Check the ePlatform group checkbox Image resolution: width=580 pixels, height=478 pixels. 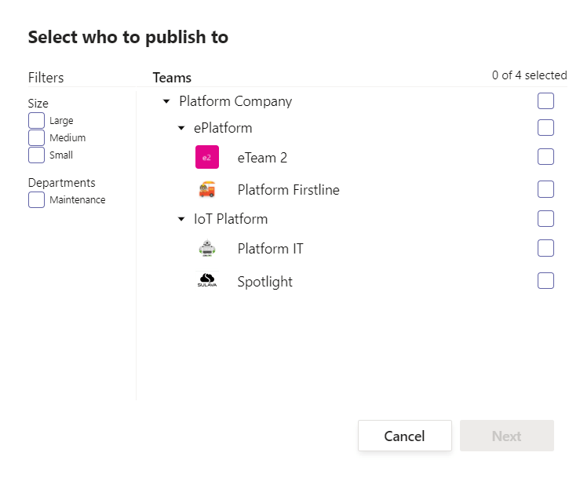545,127
